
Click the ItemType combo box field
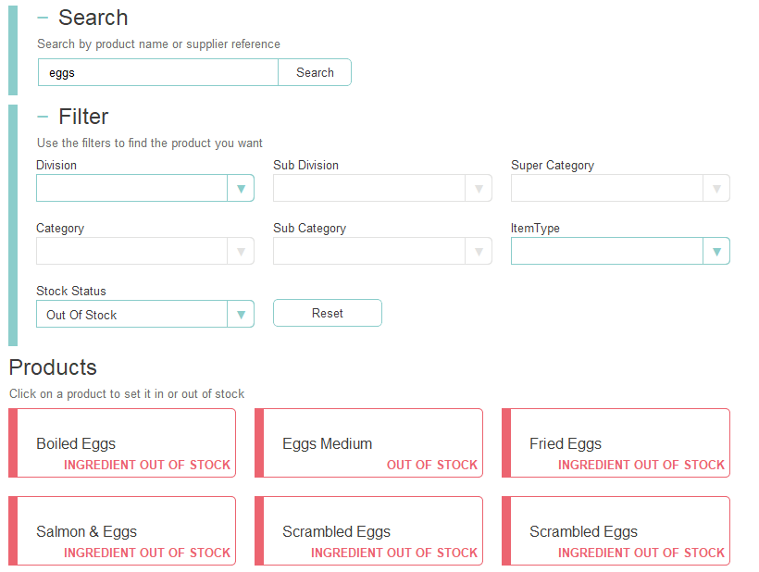tap(606, 252)
